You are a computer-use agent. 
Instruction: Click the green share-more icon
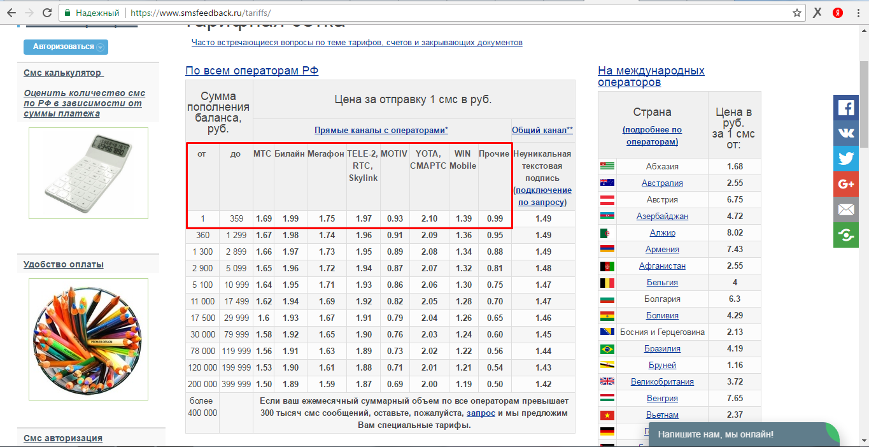pyautogui.click(x=846, y=236)
